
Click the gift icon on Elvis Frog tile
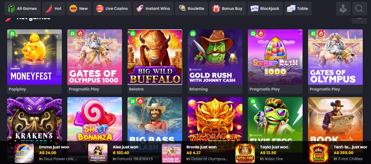tap(253, 101)
